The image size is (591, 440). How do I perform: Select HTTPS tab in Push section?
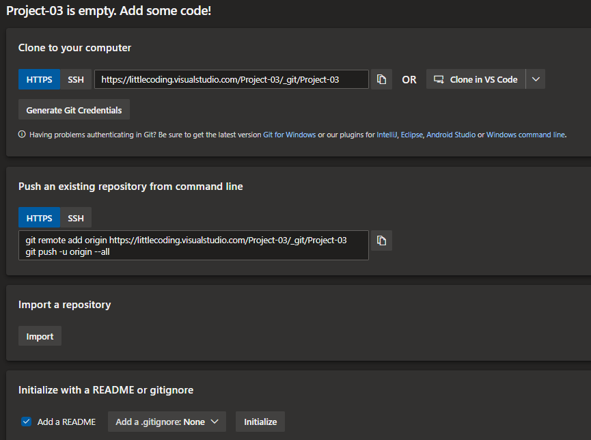[39, 218]
